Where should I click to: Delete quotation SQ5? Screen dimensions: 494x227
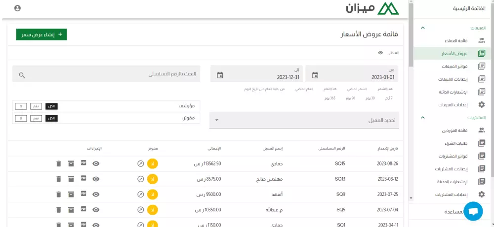click(x=58, y=210)
